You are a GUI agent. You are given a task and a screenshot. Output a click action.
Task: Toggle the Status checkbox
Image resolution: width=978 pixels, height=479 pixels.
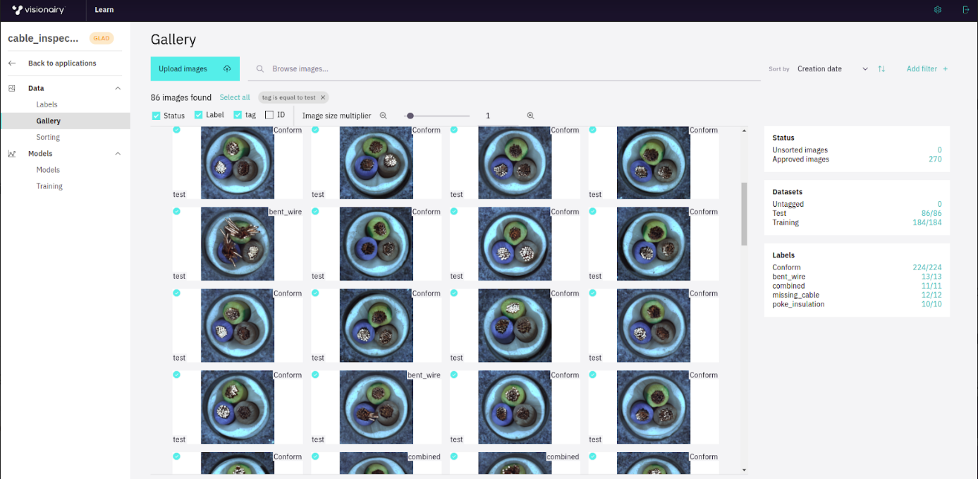pyautogui.click(x=157, y=116)
